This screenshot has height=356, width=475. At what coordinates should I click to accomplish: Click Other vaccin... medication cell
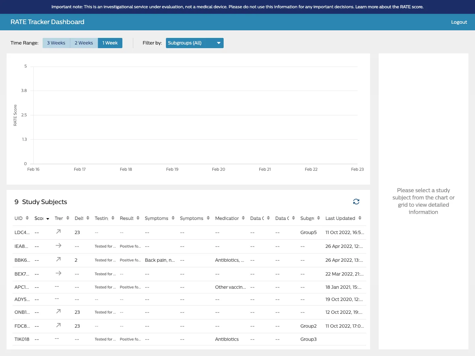coord(231,287)
